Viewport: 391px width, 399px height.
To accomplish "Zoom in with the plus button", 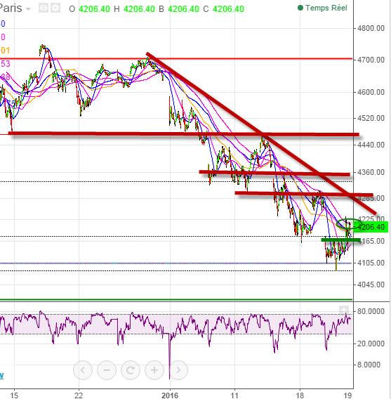I will [x=154, y=370].
